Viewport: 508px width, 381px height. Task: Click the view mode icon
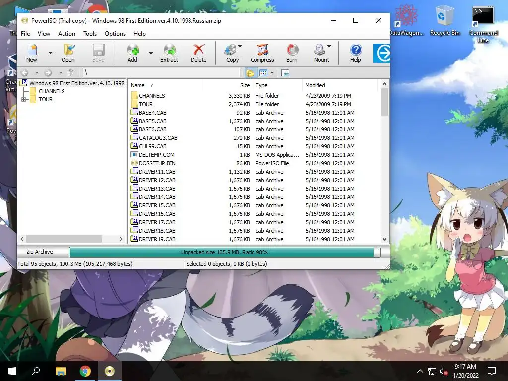263,73
